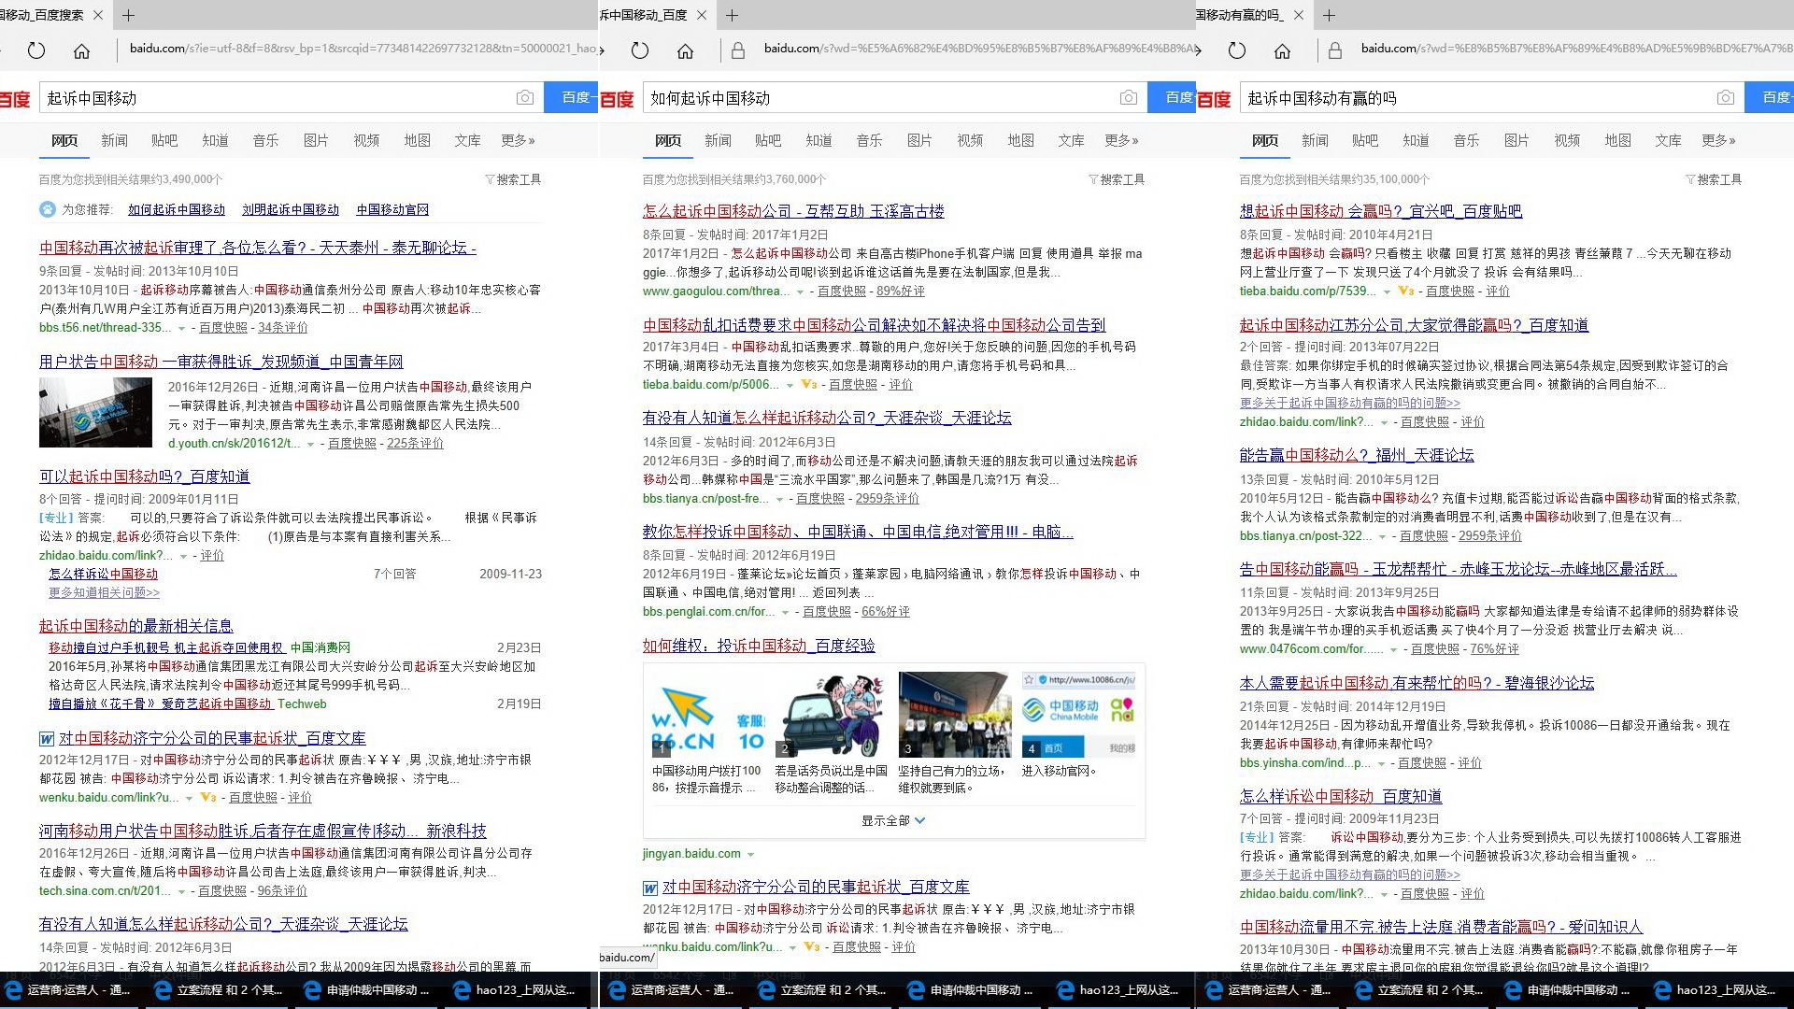Open 搜索工具 filter in middle window

1117,179
